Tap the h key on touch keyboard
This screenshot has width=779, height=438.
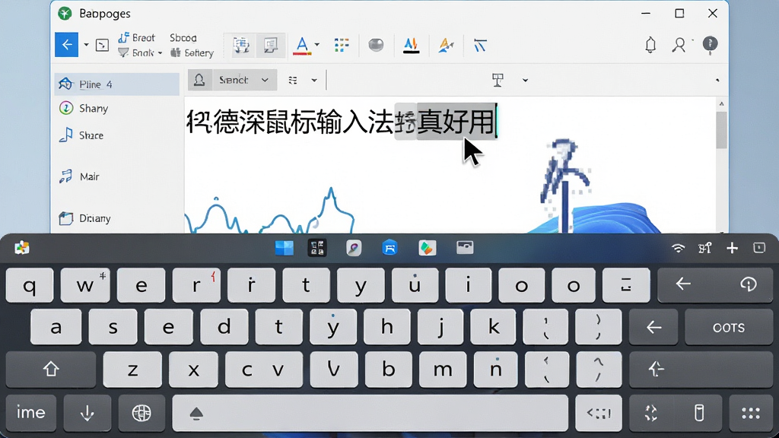click(x=387, y=327)
